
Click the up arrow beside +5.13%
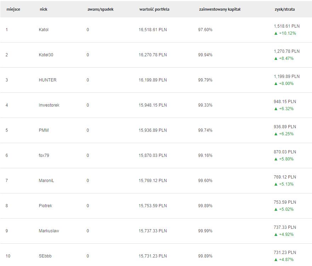tap(276, 184)
